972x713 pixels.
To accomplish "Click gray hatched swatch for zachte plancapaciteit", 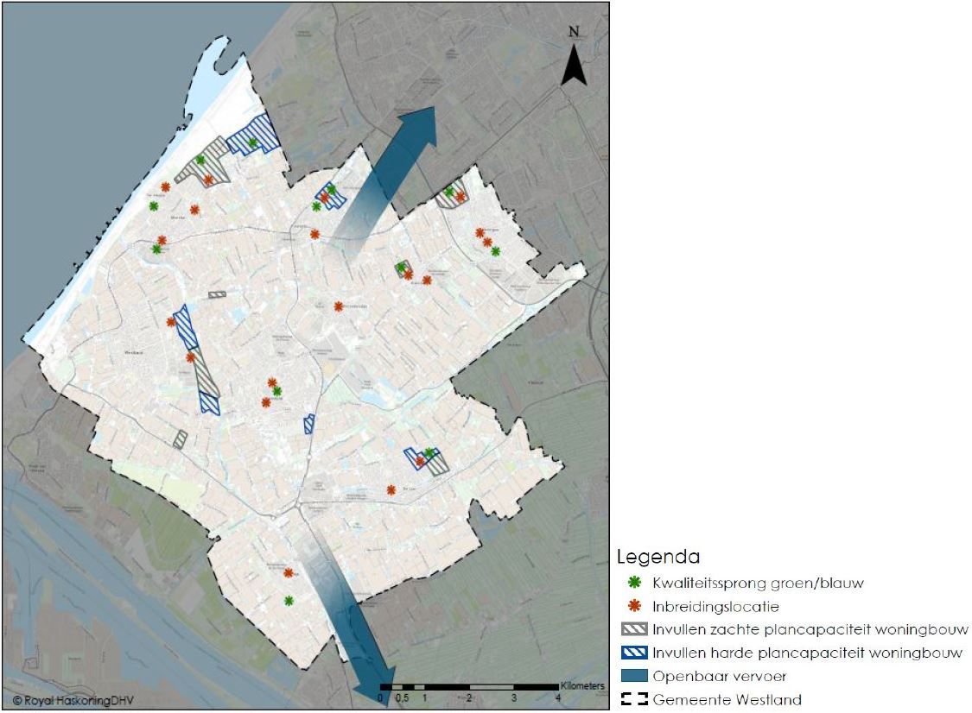I will tap(635, 629).
